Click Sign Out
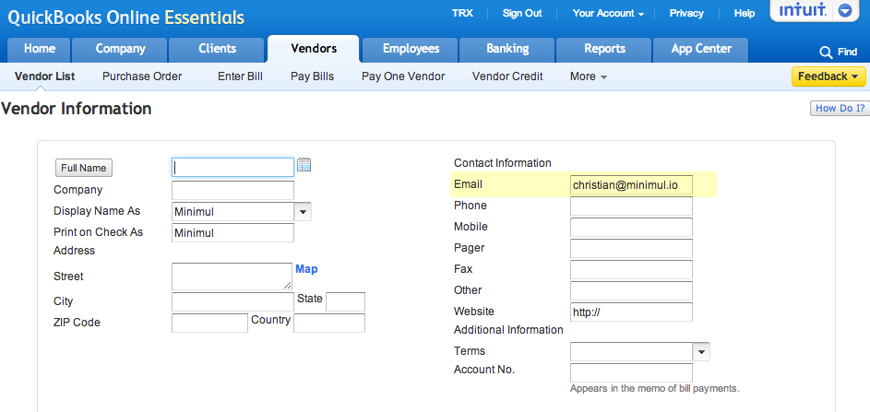The width and height of the screenshot is (870, 412). click(x=522, y=13)
